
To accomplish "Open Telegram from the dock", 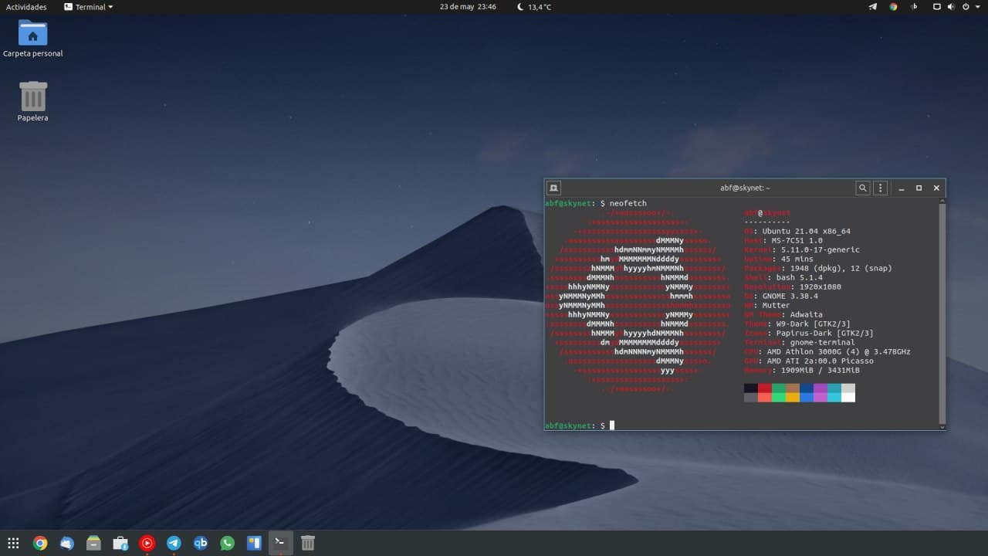I will (174, 543).
